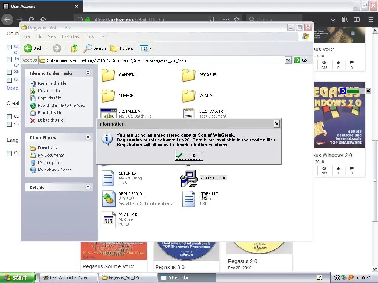Open the Back history dropdown arrow

tap(47, 48)
